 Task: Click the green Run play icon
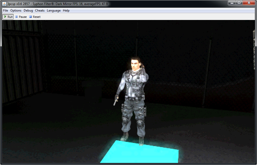(x=5, y=17)
